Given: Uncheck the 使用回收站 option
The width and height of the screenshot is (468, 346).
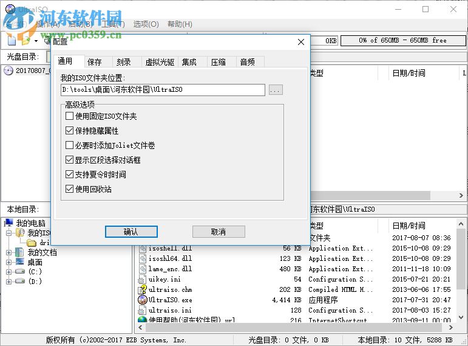Looking at the screenshot, I should pyautogui.click(x=69, y=189).
